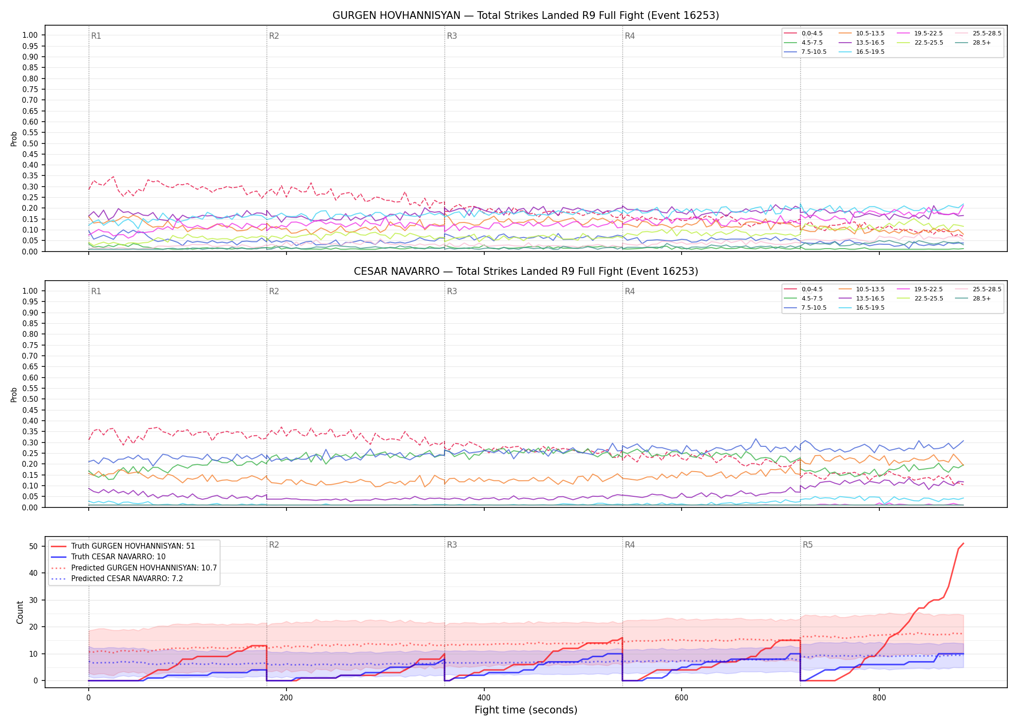
Task: Click the 40 tick label on the Count axis
Action: click(x=33, y=573)
